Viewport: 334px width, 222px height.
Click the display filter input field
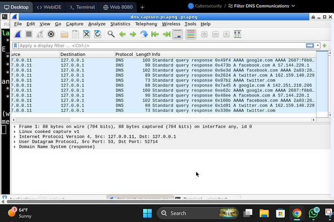(x=162, y=46)
